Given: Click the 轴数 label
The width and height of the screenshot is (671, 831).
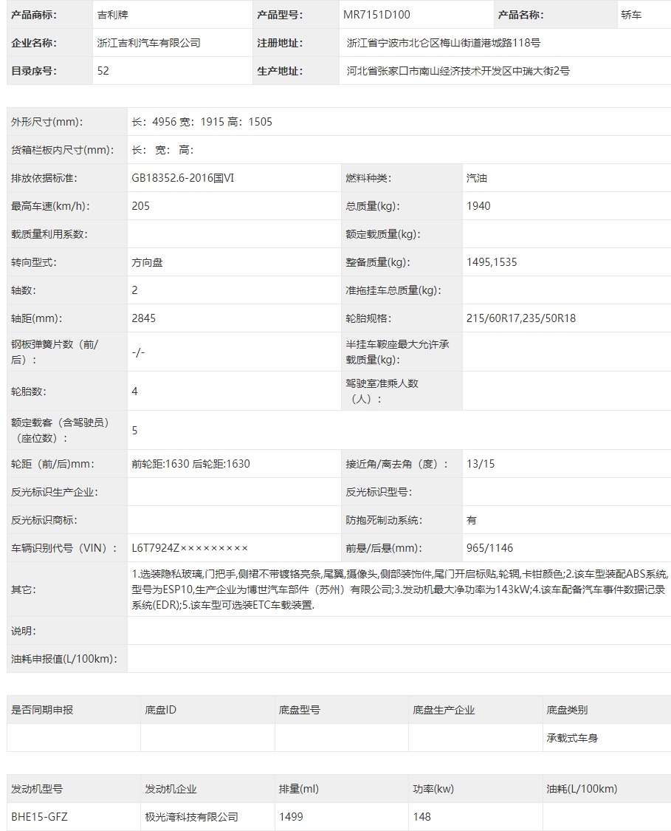Looking at the screenshot, I should (x=24, y=290).
